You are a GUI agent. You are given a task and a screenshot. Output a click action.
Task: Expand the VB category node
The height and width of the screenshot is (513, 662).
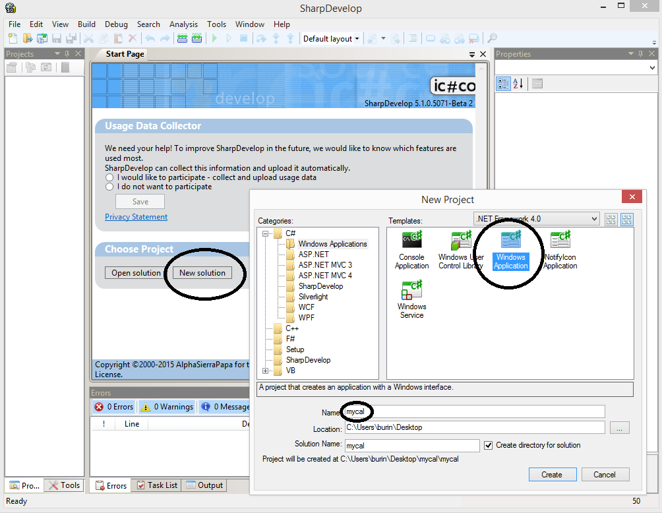(265, 371)
